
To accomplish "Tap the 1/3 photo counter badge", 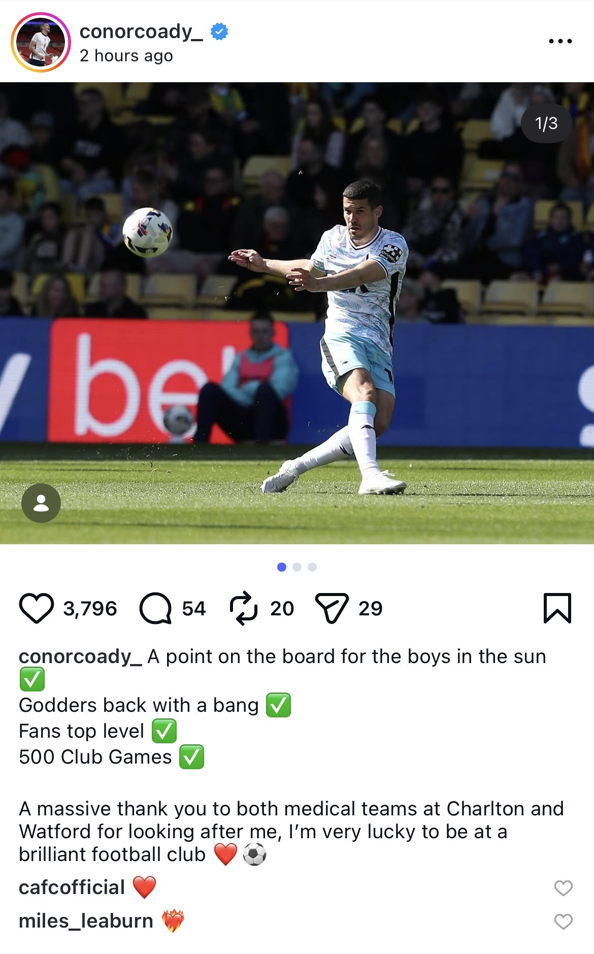I will (x=546, y=123).
